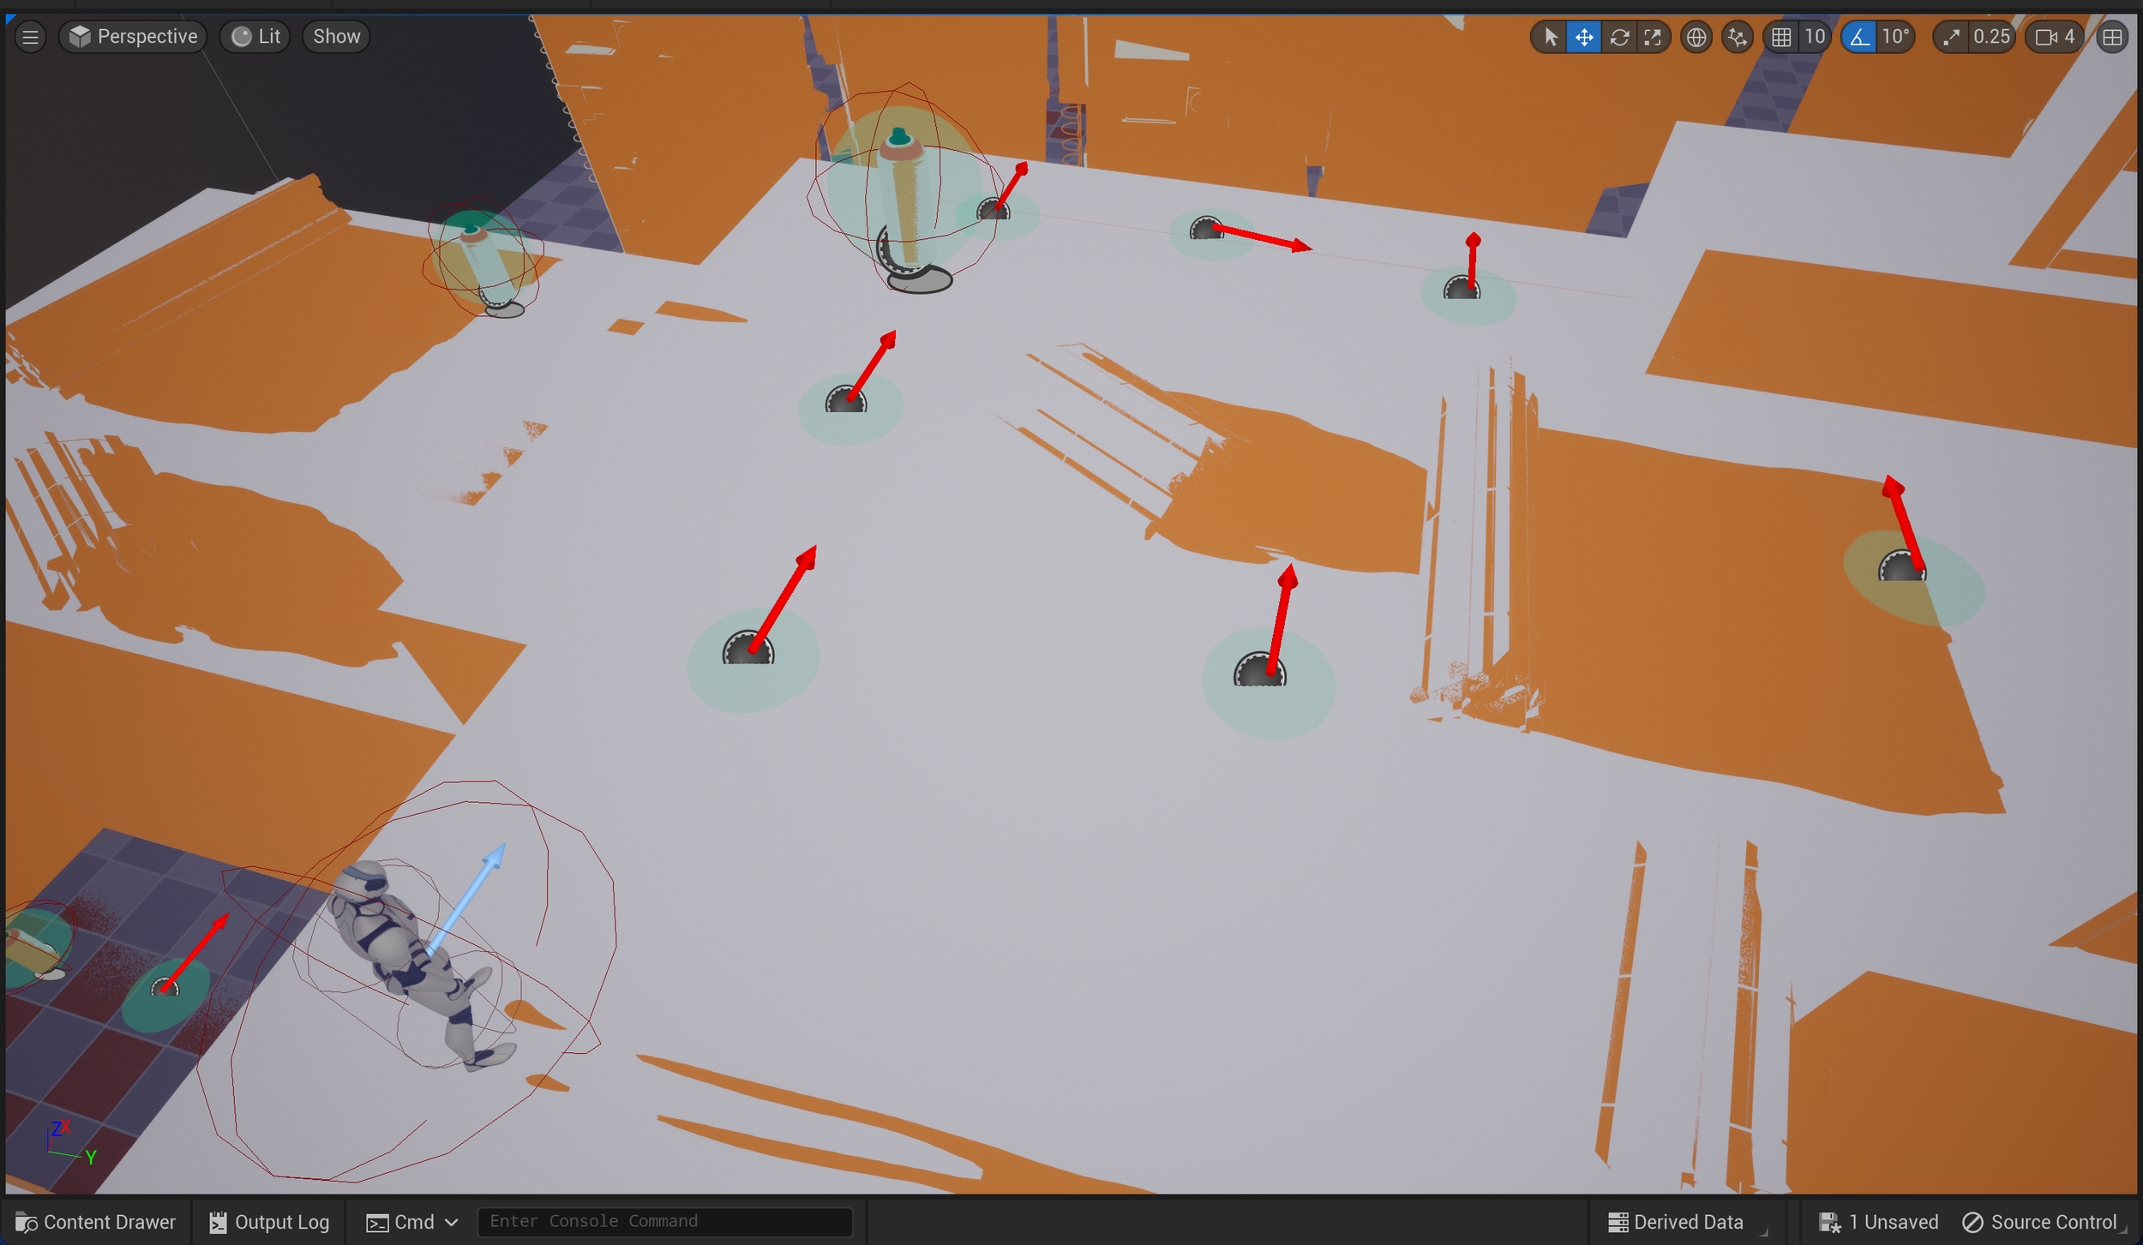Viewport: 2143px width, 1245px height.
Task: Cycle the world coordinate system globe icon
Action: pos(1696,37)
